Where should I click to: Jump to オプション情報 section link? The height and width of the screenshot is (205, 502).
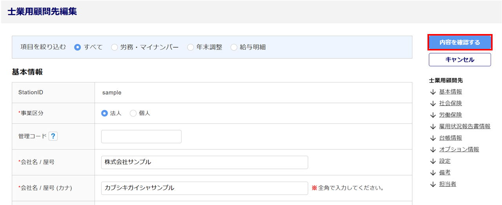coord(459,149)
